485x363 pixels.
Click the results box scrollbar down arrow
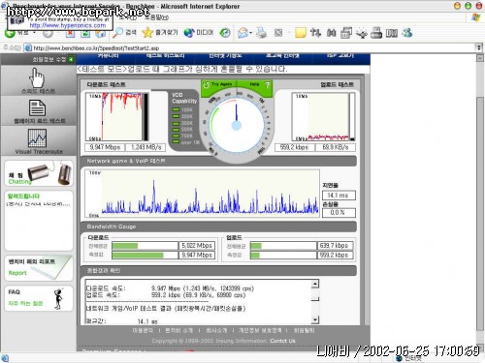click(315, 319)
